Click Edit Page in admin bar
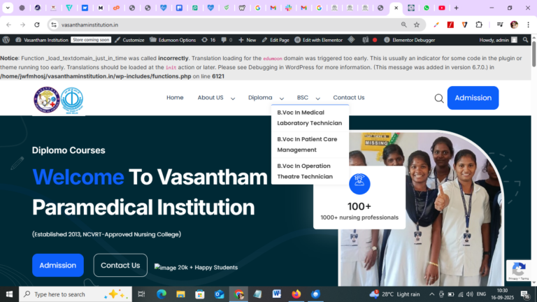537x302 pixels. tap(275, 40)
